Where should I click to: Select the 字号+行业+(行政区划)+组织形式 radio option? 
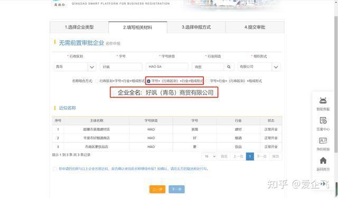click(x=207, y=81)
